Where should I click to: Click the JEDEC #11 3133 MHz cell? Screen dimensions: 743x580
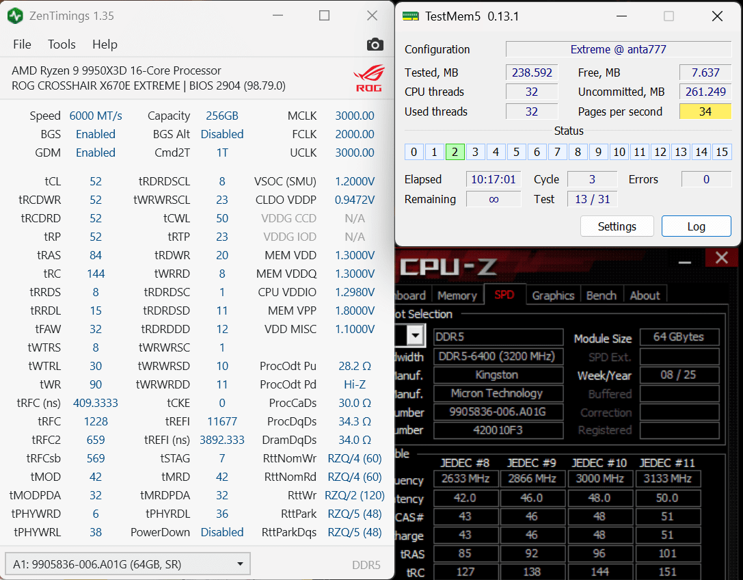click(x=667, y=479)
